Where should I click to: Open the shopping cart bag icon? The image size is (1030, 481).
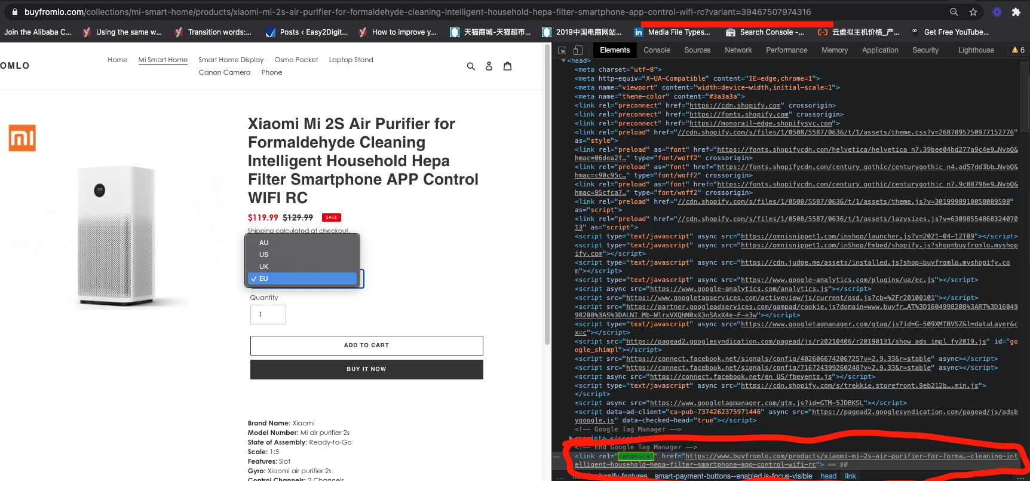pos(508,66)
